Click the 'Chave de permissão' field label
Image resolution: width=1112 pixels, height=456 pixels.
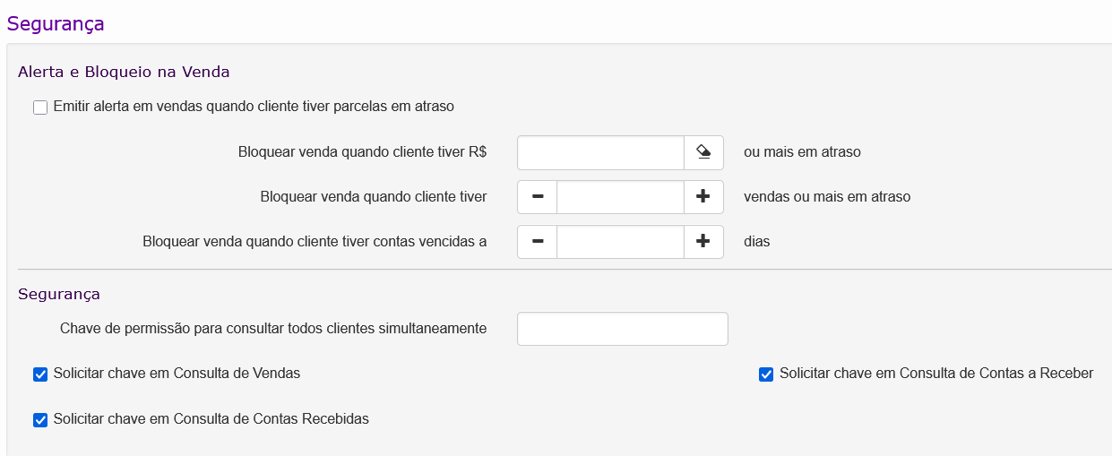pyautogui.click(x=273, y=329)
